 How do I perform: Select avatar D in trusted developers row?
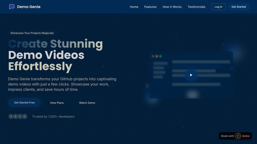pos(25,116)
